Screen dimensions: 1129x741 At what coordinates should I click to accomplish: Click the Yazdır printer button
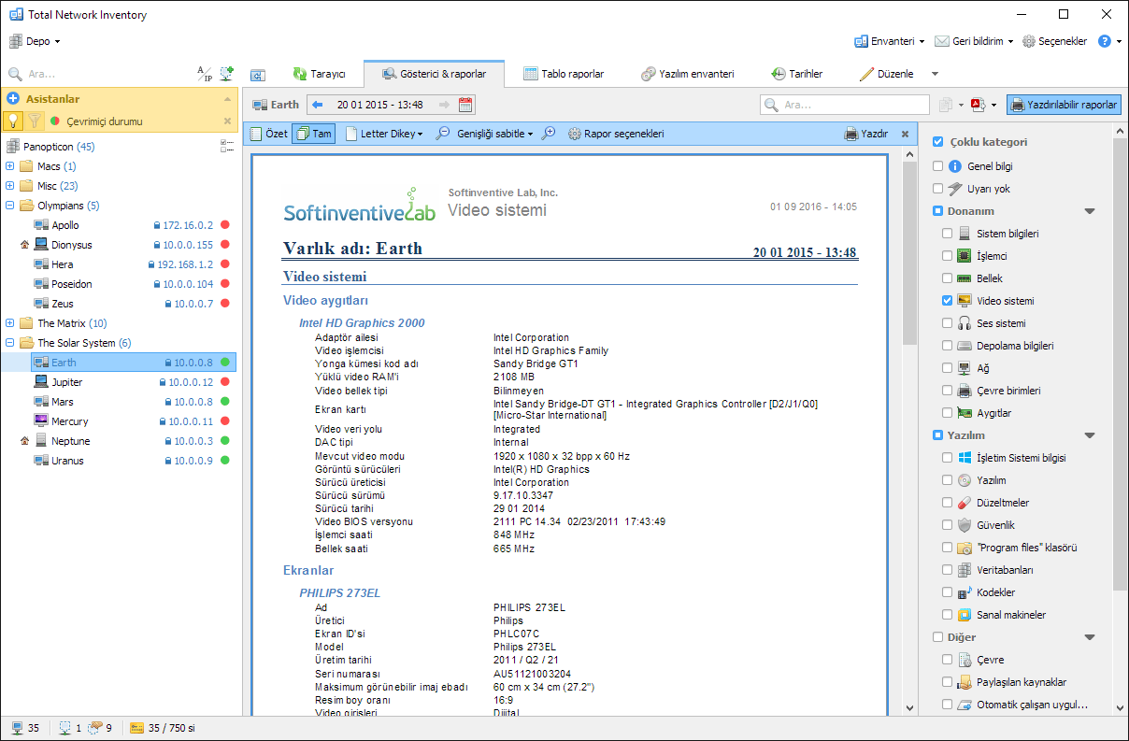865,134
